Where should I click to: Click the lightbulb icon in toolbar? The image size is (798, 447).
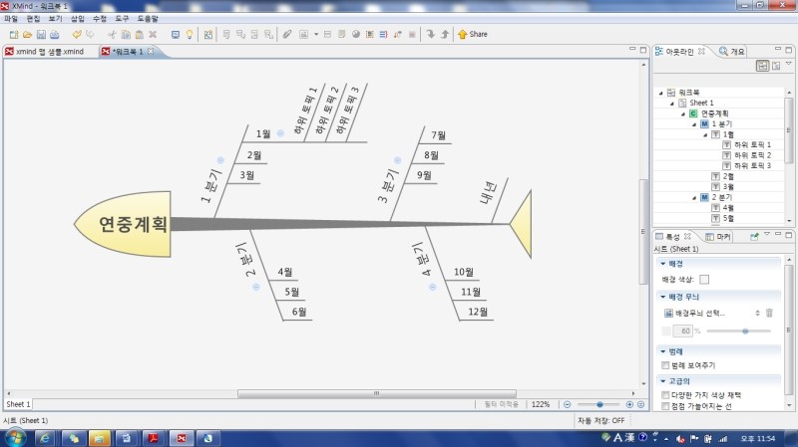point(190,34)
